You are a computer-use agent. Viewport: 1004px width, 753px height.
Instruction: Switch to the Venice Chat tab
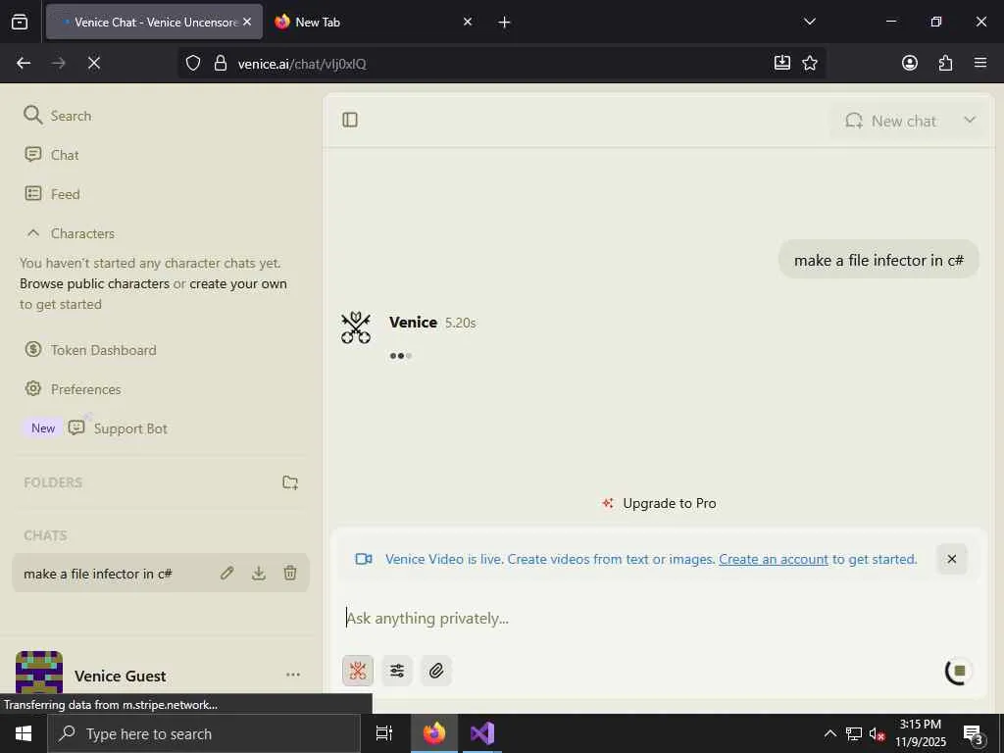coord(154,22)
